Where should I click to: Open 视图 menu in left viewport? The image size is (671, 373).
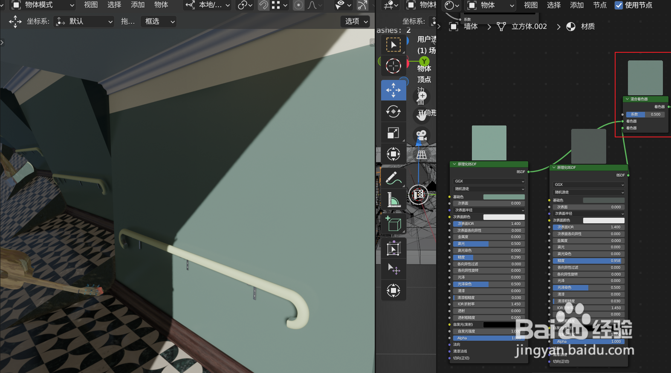pyautogui.click(x=91, y=5)
